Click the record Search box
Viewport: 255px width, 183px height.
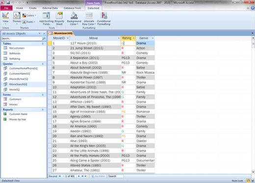click(115, 176)
